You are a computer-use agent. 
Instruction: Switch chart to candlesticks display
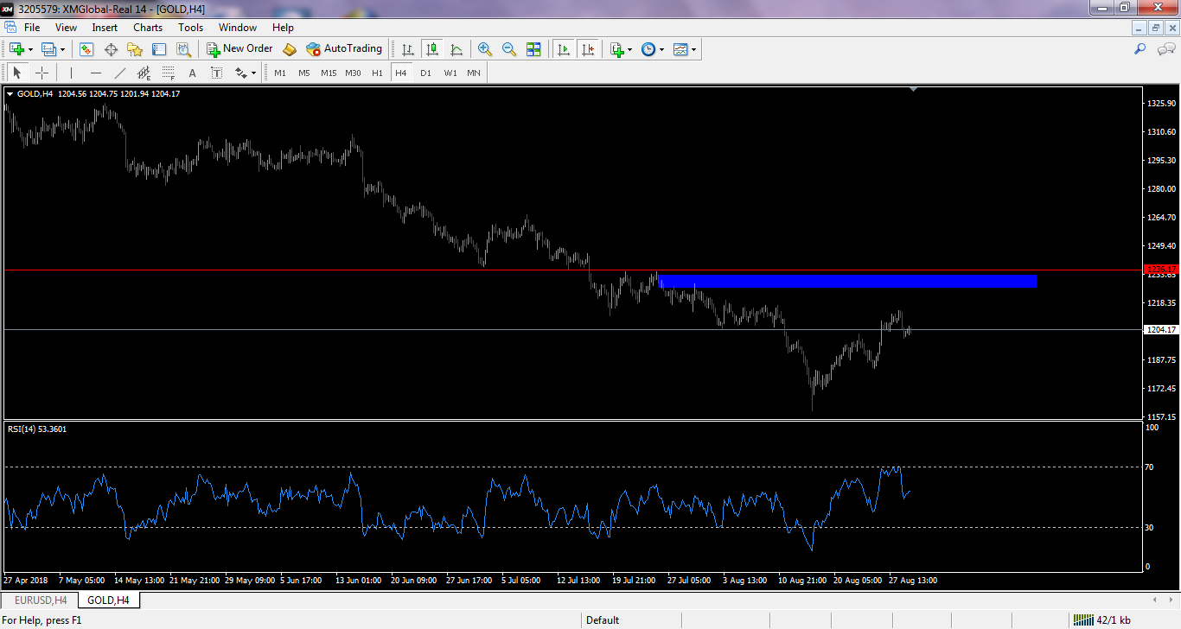click(x=431, y=49)
